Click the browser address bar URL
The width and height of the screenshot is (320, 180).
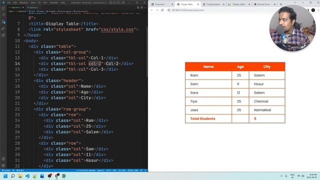pyautogui.click(x=187, y=10)
